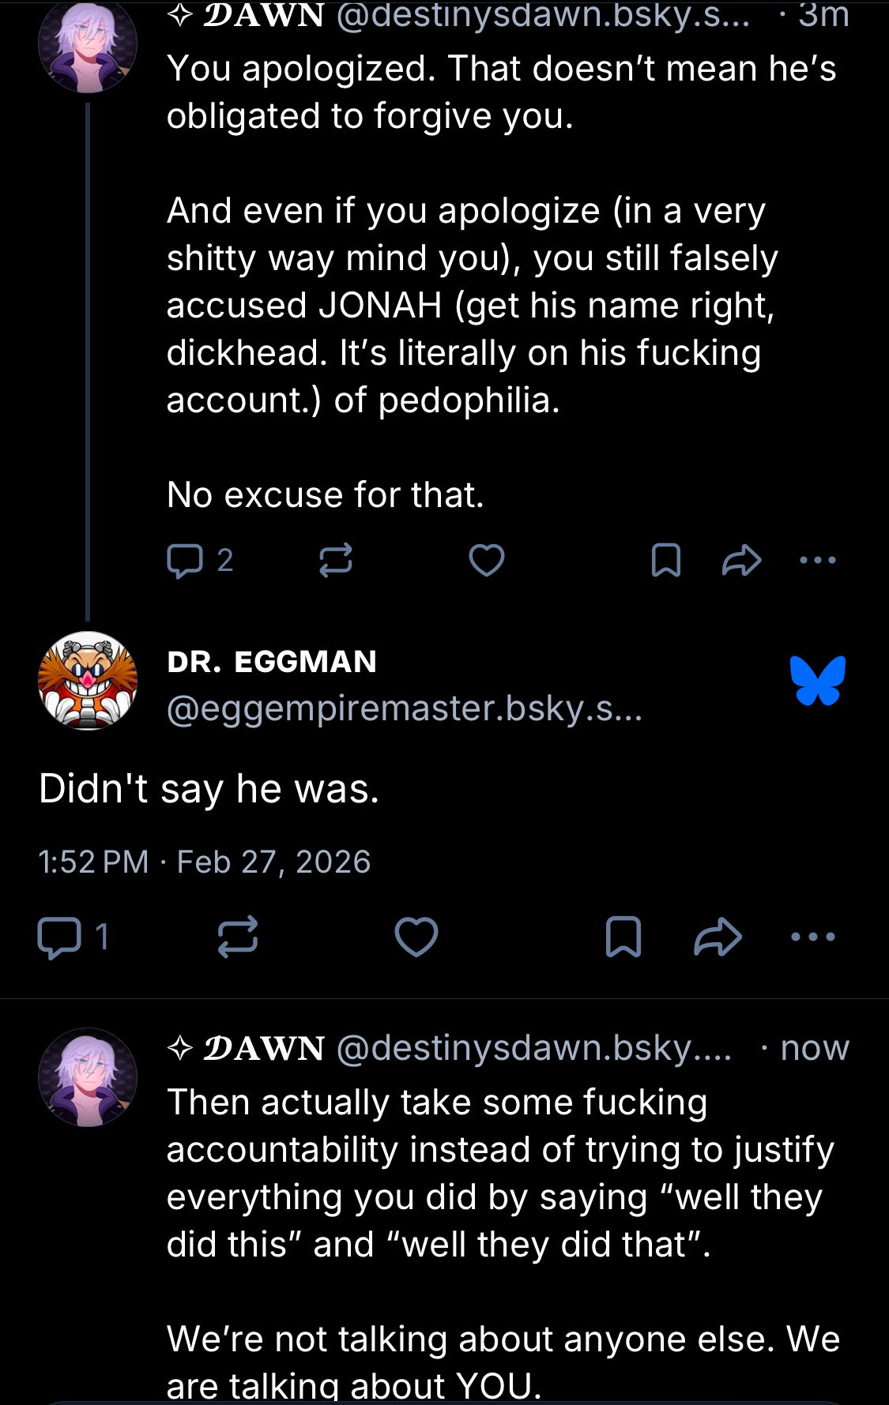This screenshot has width=889, height=1405.
Task: Share Dawn's top post
Action: click(741, 561)
